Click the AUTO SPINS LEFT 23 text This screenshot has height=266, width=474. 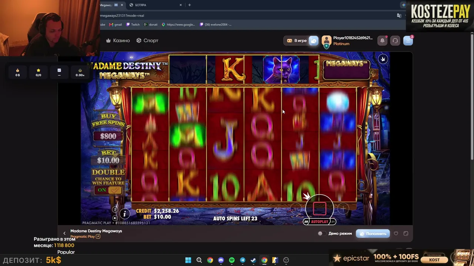235,218
